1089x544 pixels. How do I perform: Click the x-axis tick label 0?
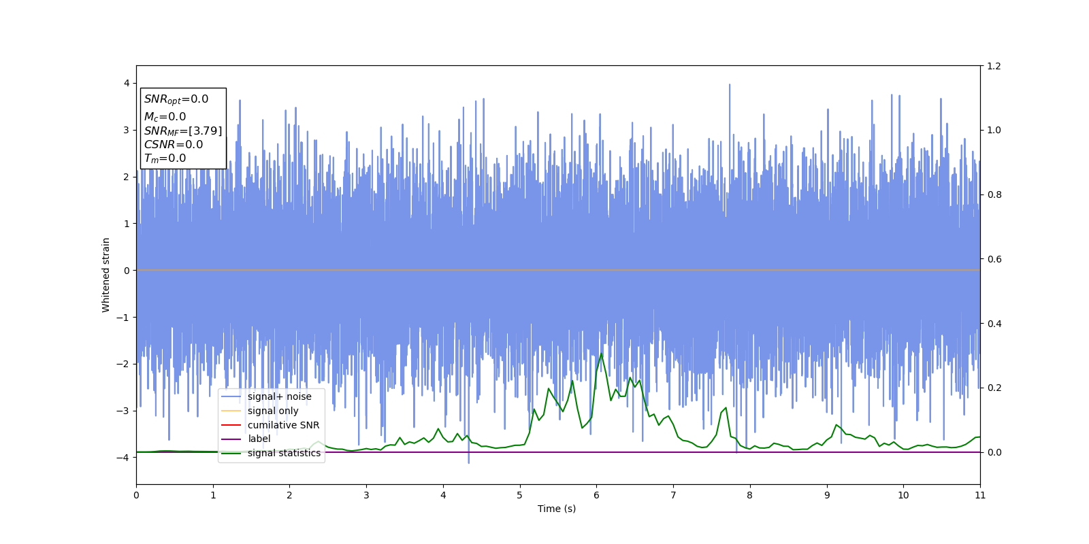pos(136,495)
